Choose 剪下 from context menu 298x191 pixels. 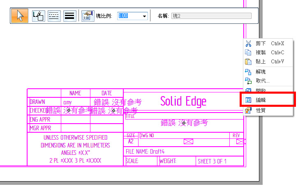point(268,44)
